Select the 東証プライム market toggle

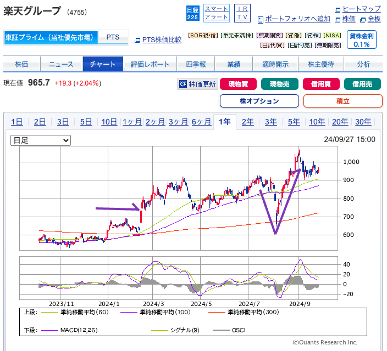click(51, 37)
